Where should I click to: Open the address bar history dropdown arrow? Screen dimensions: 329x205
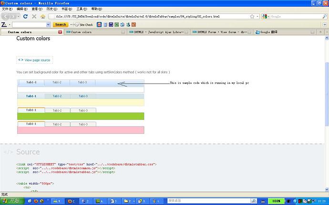[x=257, y=16]
